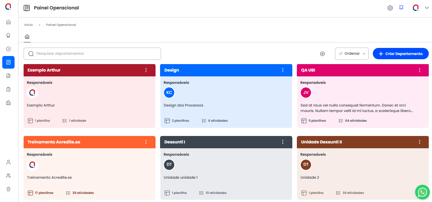Viewport: 432px width, 202px height.
Task: Open the settings gear icon
Action: [390, 8]
